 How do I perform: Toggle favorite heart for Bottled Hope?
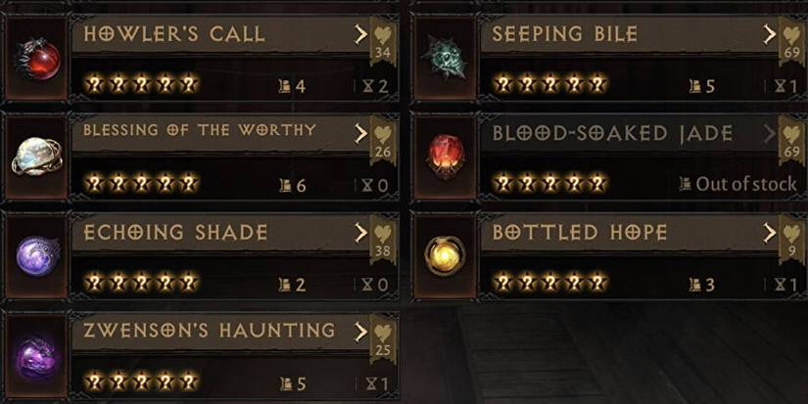coord(792,233)
